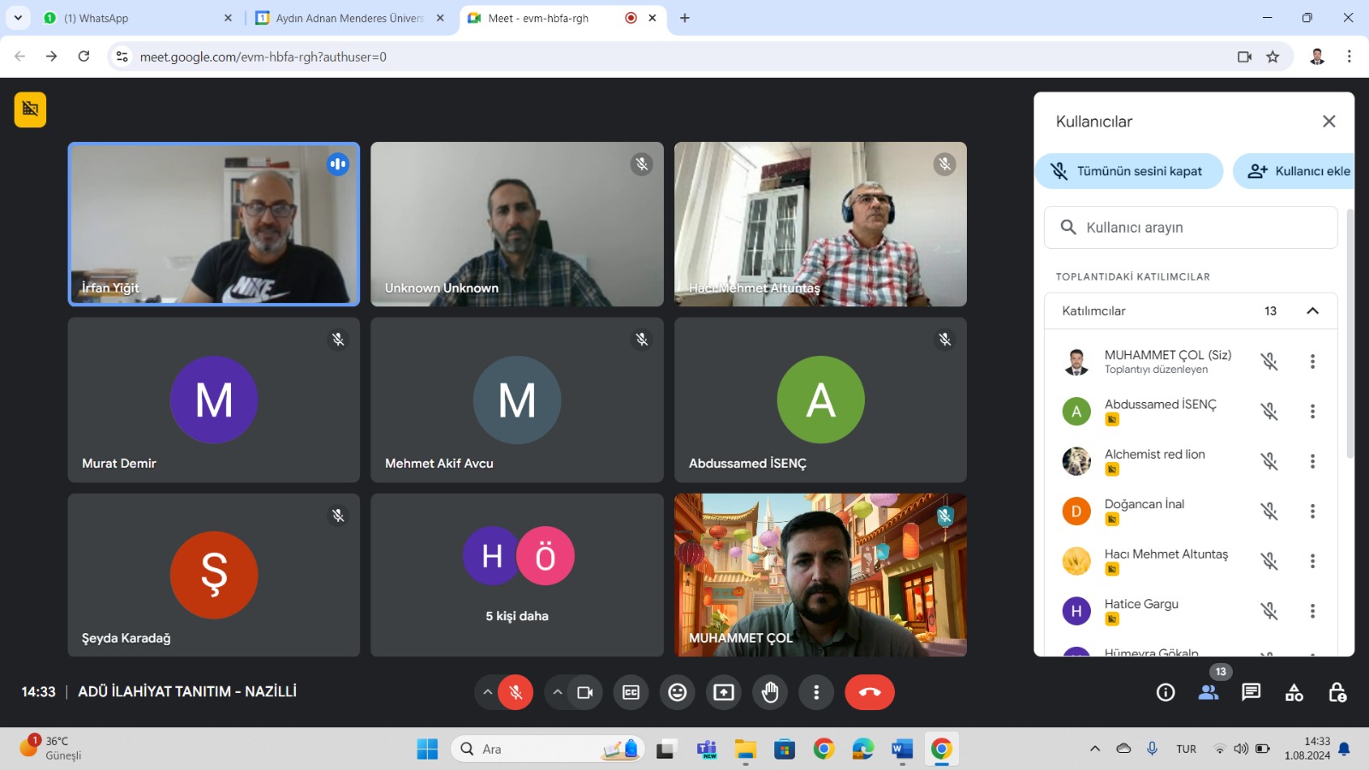Toggle the camera button off

pos(585,692)
